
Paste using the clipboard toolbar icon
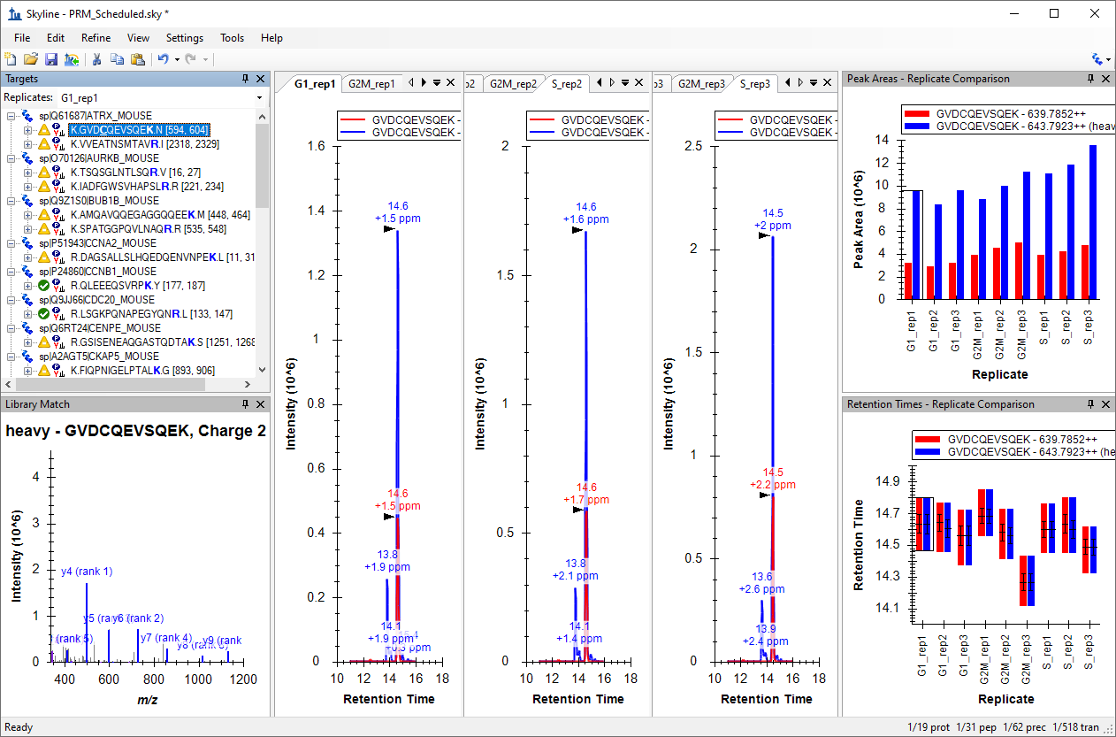click(137, 59)
